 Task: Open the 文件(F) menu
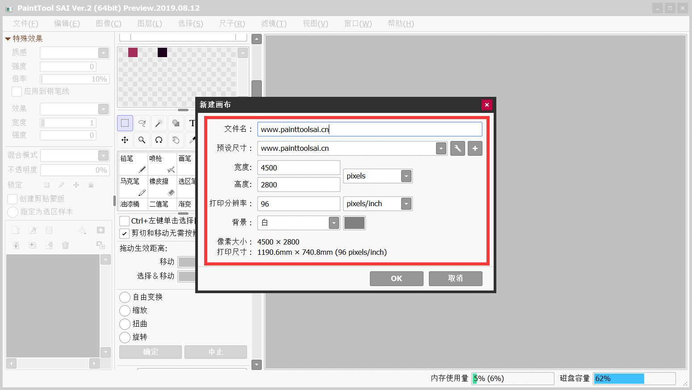click(x=25, y=24)
